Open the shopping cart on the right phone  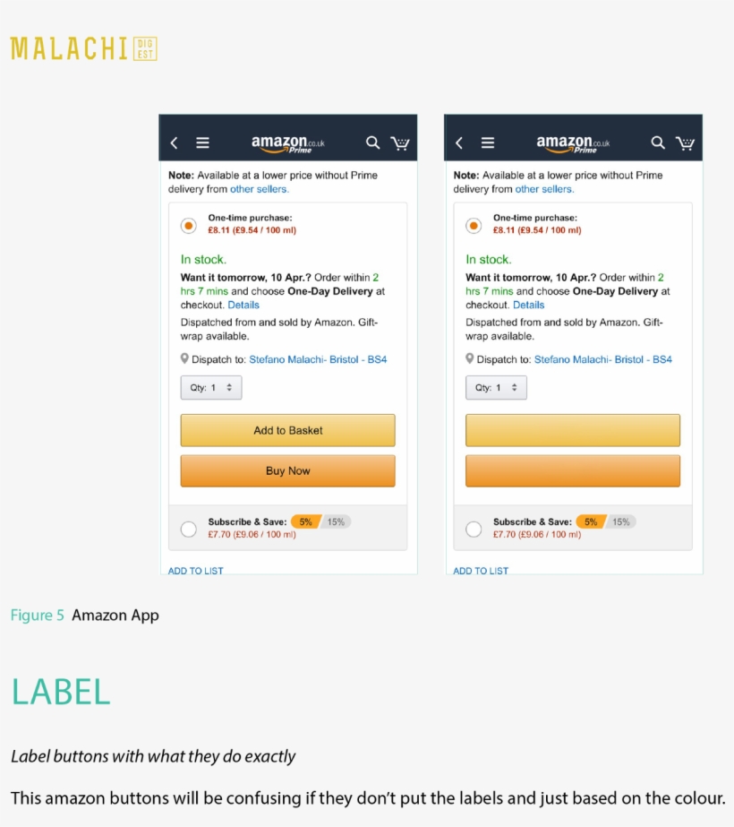(x=685, y=142)
